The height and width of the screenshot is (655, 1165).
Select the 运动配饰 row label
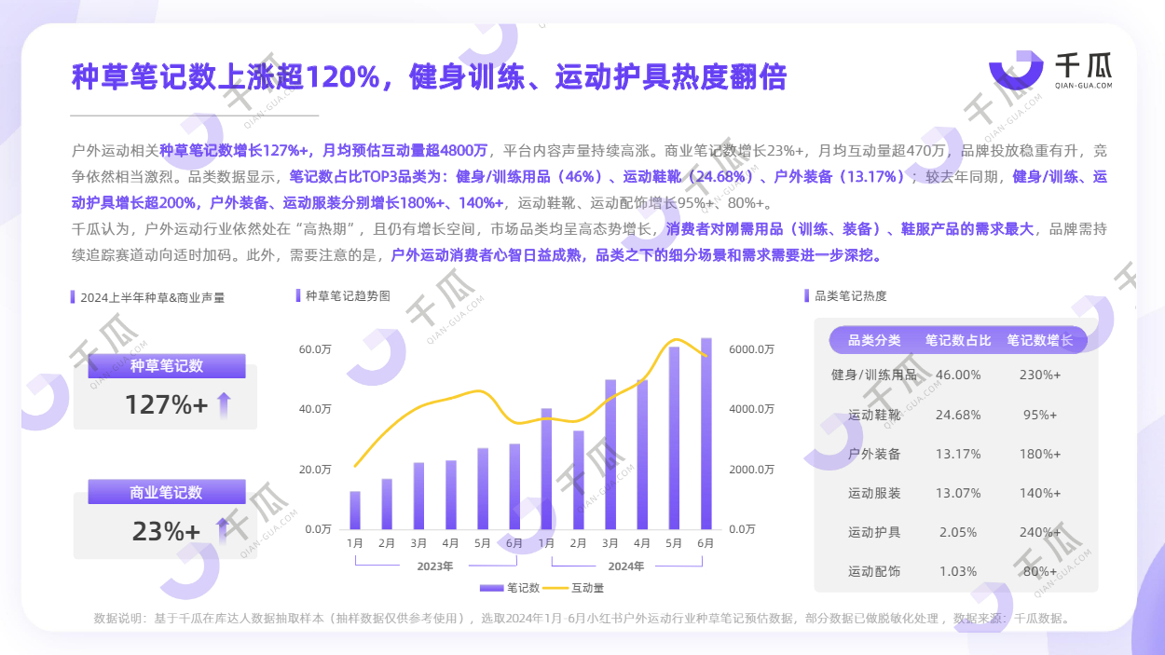[874, 571]
